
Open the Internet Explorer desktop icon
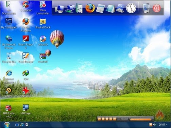point(9,77)
